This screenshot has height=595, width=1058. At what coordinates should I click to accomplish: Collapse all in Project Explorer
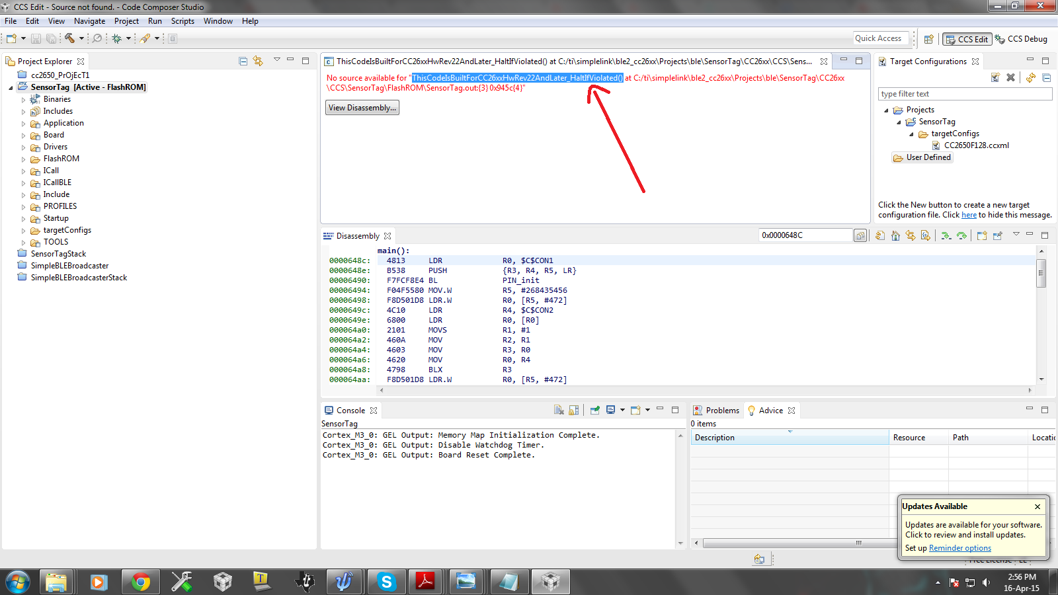pyautogui.click(x=243, y=61)
